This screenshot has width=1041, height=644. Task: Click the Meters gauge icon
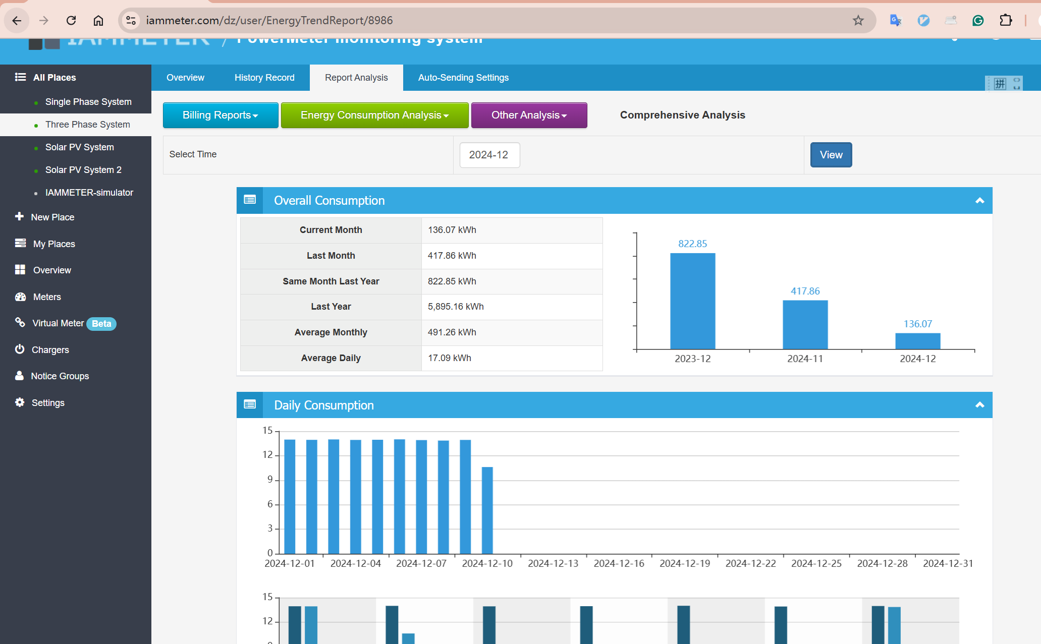point(20,297)
